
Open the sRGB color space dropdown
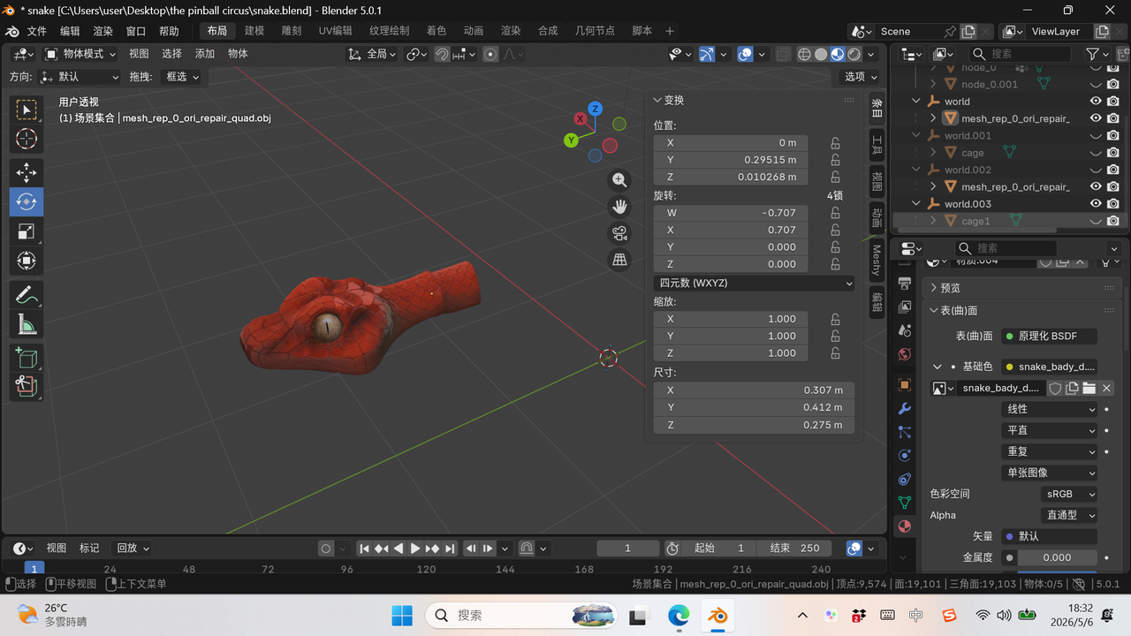[1068, 494]
